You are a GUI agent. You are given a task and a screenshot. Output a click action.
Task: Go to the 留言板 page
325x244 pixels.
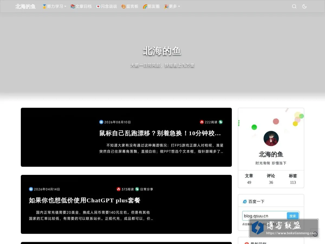pyautogui.click(x=130, y=6)
